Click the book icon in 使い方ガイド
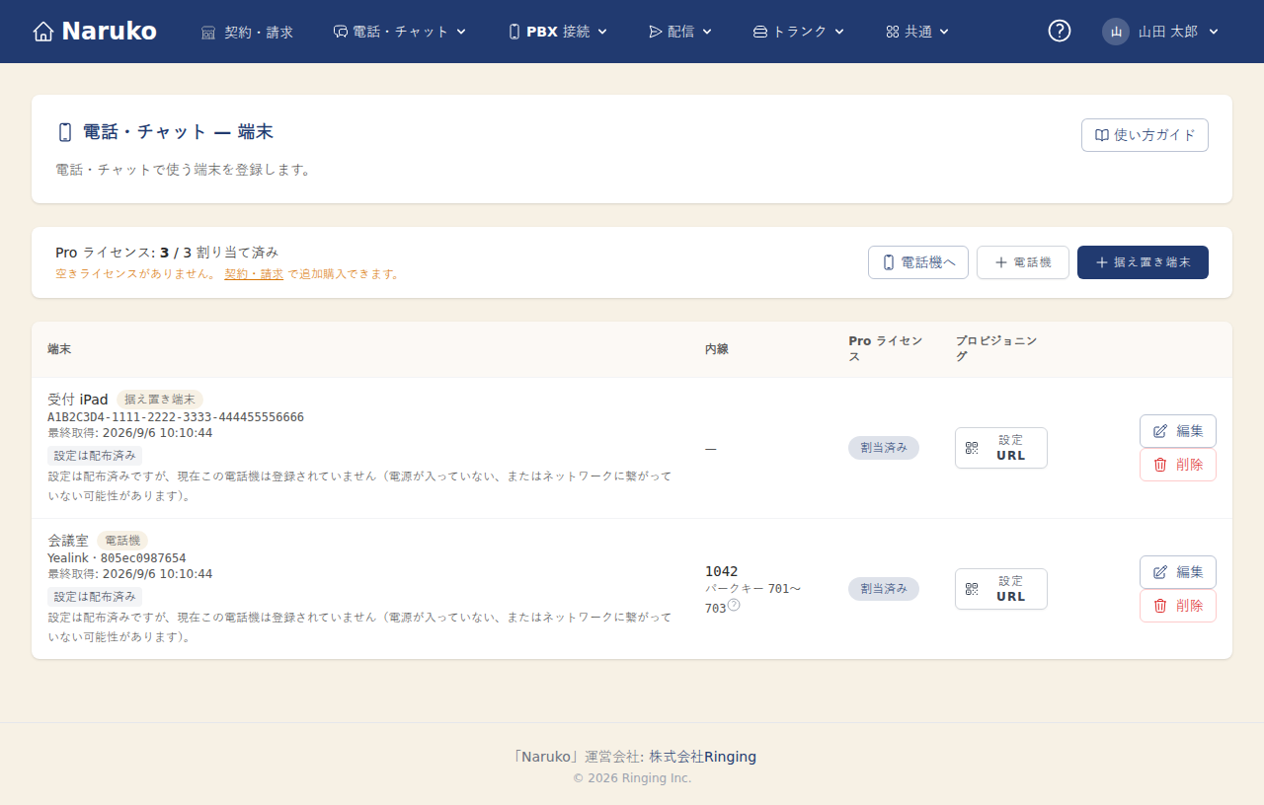1264x805 pixels. tap(1101, 135)
